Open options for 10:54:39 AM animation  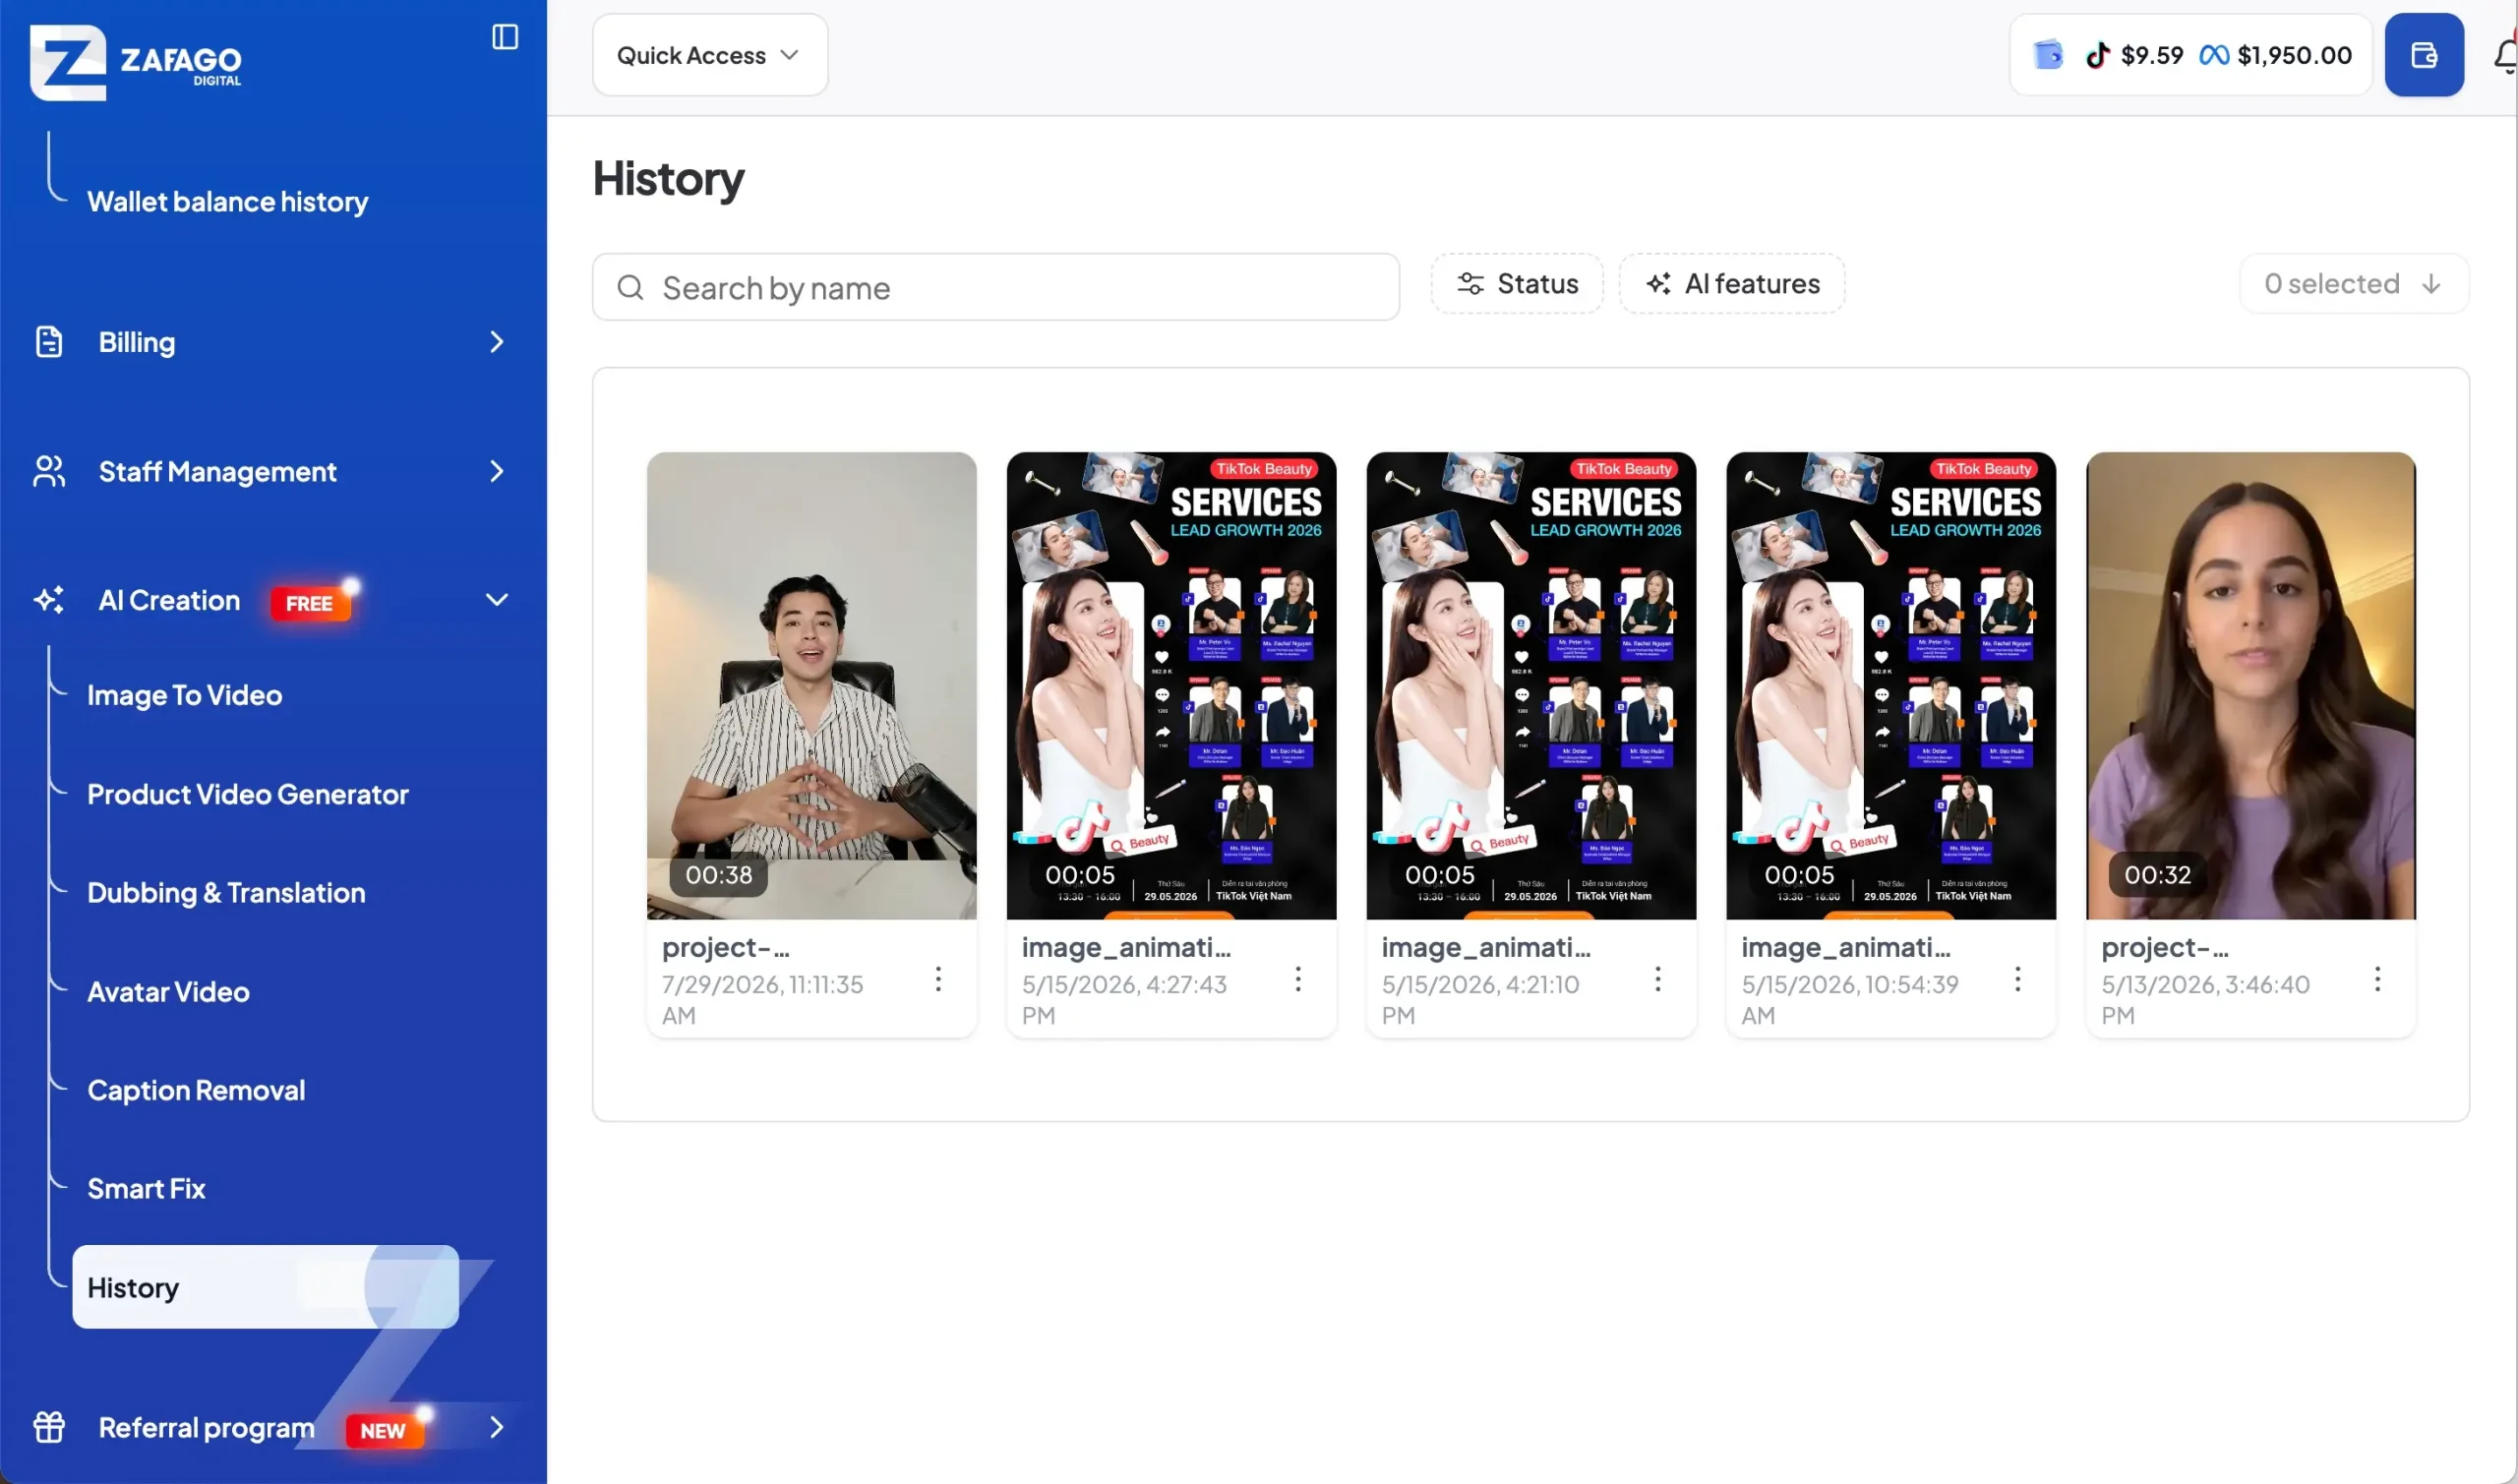pos(2017,979)
